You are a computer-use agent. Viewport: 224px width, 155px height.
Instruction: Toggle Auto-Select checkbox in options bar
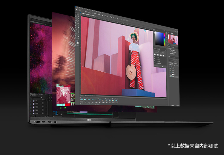click(x=82, y=11)
